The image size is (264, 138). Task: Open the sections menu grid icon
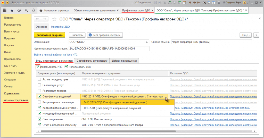pyautogui.click(x=5, y=11)
